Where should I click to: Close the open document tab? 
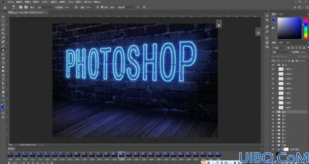(46, 12)
